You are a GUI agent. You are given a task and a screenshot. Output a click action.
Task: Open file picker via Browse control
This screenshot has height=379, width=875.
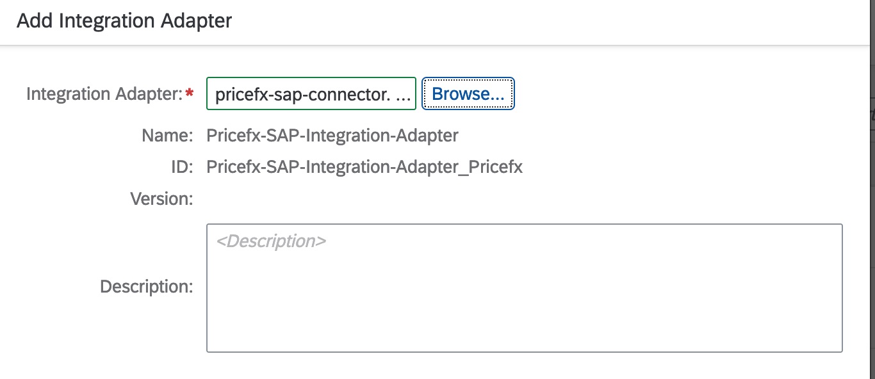coord(468,93)
